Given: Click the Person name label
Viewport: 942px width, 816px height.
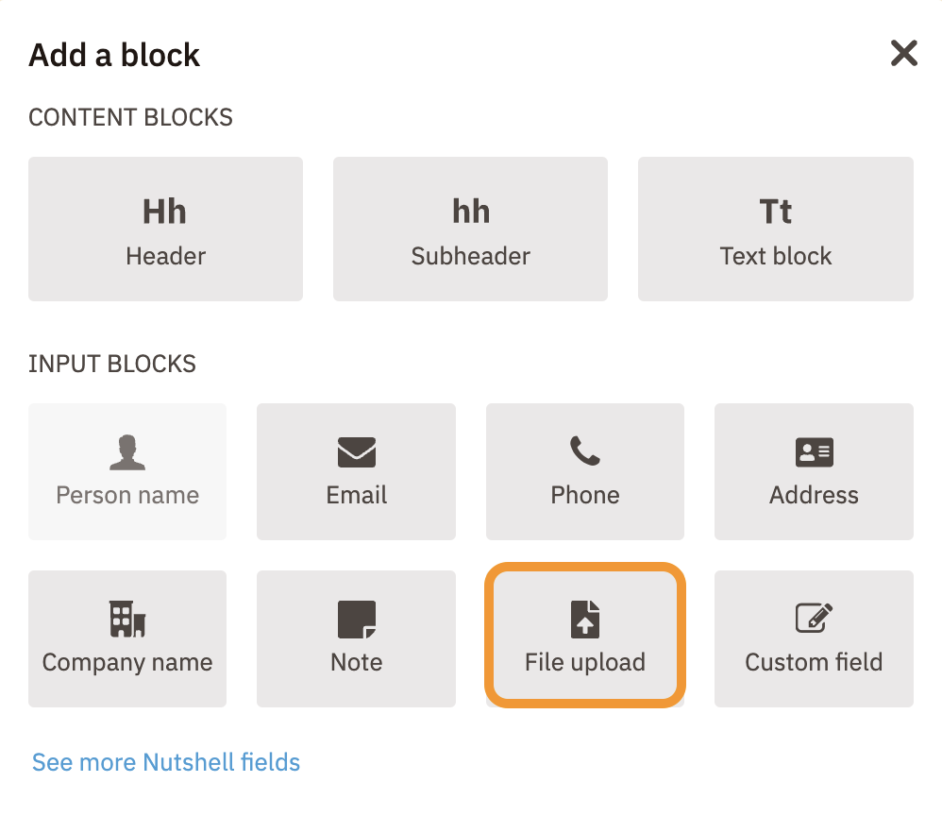Looking at the screenshot, I should (127, 495).
